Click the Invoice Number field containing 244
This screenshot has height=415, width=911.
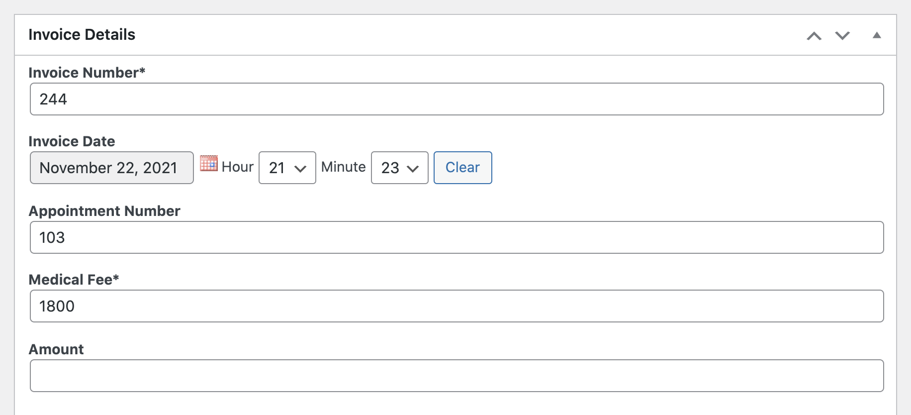click(x=457, y=99)
